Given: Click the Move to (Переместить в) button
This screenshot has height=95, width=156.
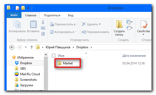Looking at the screenshot, I should [64, 24].
